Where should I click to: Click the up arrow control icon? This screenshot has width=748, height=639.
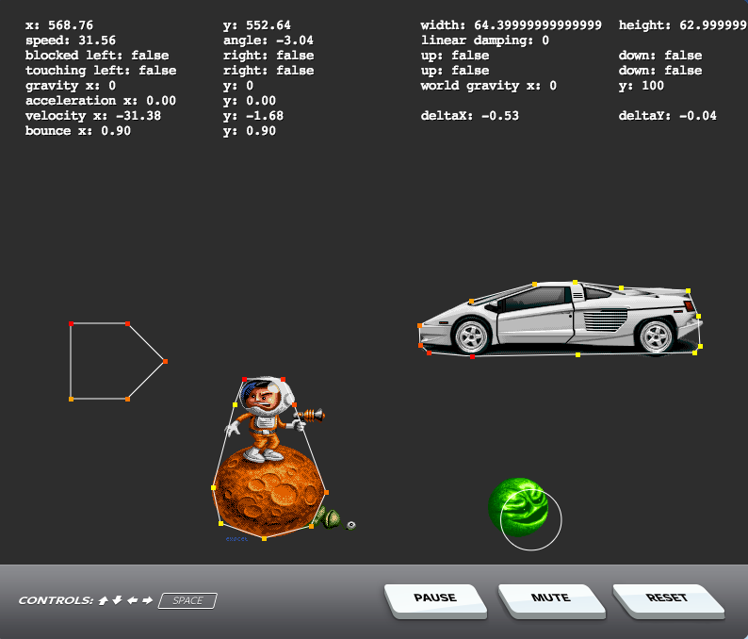103,600
